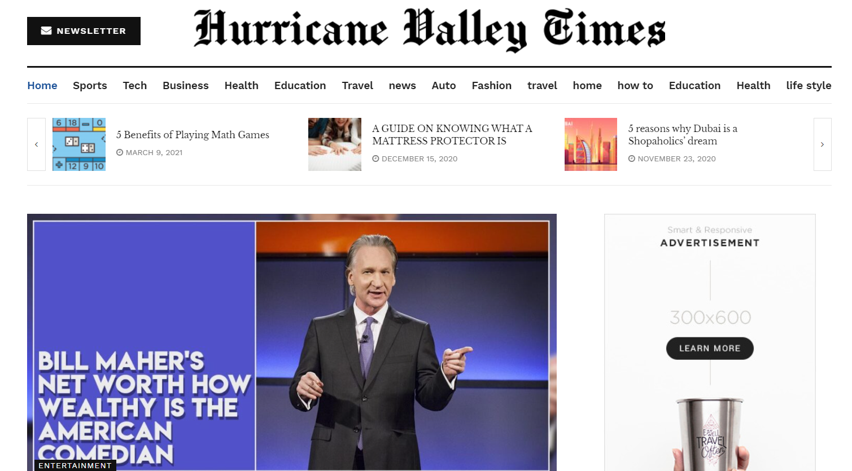The width and height of the screenshot is (852, 471).
Task: Click the math games article thumbnail
Action: pyautogui.click(x=79, y=144)
